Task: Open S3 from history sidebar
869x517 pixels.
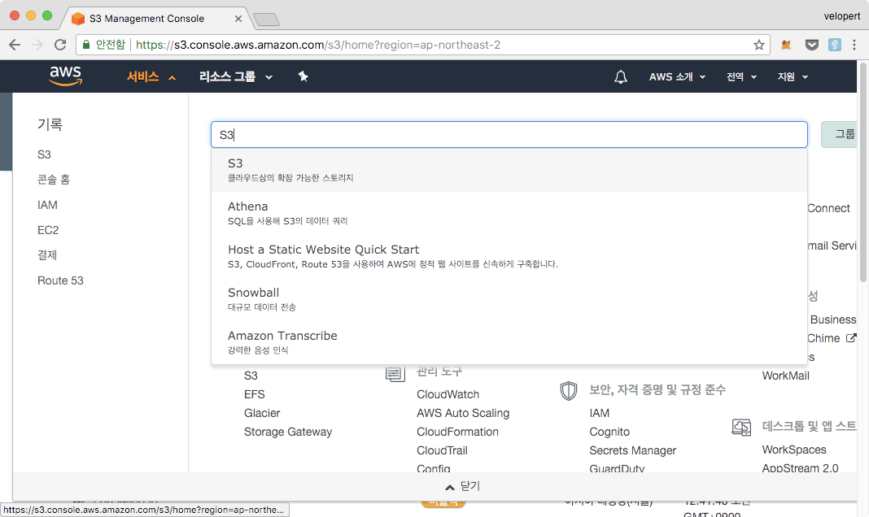Action: [x=44, y=154]
